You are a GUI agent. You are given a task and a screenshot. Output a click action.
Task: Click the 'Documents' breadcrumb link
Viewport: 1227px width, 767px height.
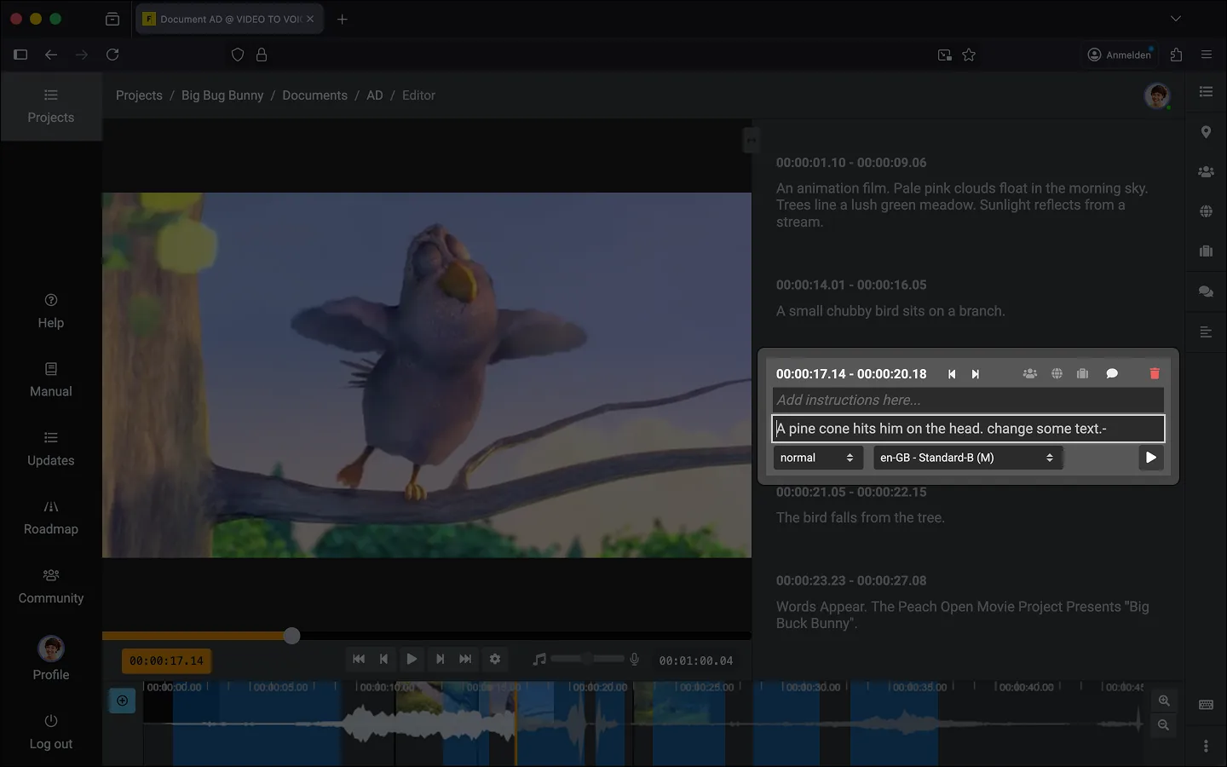pos(314,95)
